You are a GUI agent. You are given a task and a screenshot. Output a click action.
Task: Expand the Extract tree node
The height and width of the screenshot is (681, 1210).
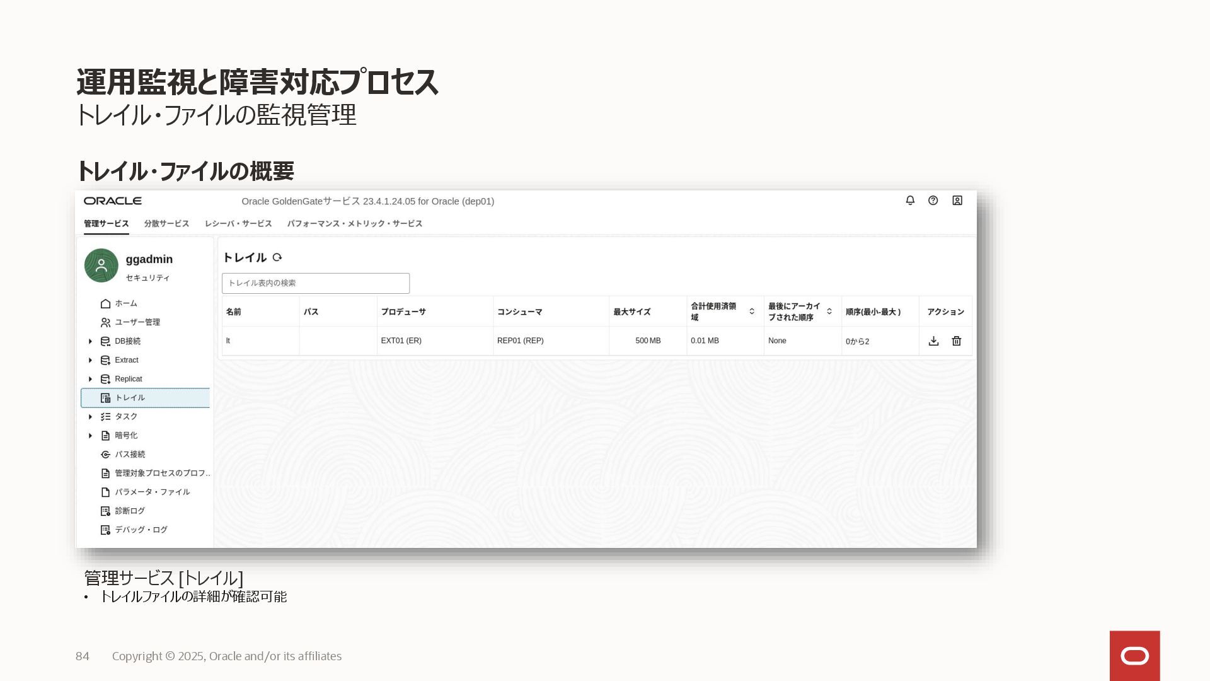coord(90,360)
